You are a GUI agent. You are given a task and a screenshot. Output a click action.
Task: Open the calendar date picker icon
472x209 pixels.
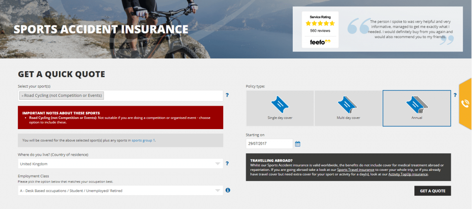click(298, 144)
